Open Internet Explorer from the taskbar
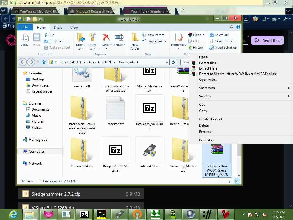Viewport: 293px width, 220px height. [13, 214]
